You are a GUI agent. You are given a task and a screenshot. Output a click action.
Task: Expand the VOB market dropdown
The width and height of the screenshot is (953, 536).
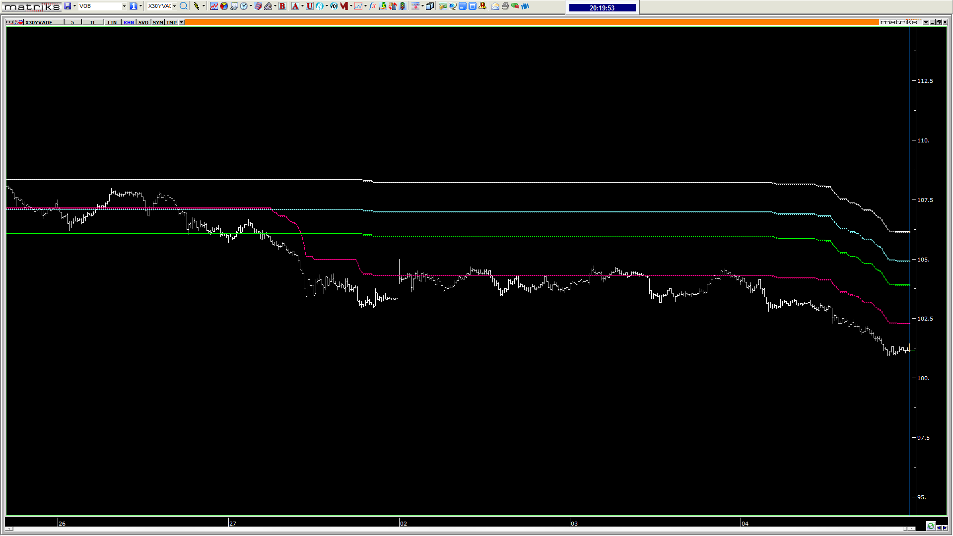(x=124, y=6)
